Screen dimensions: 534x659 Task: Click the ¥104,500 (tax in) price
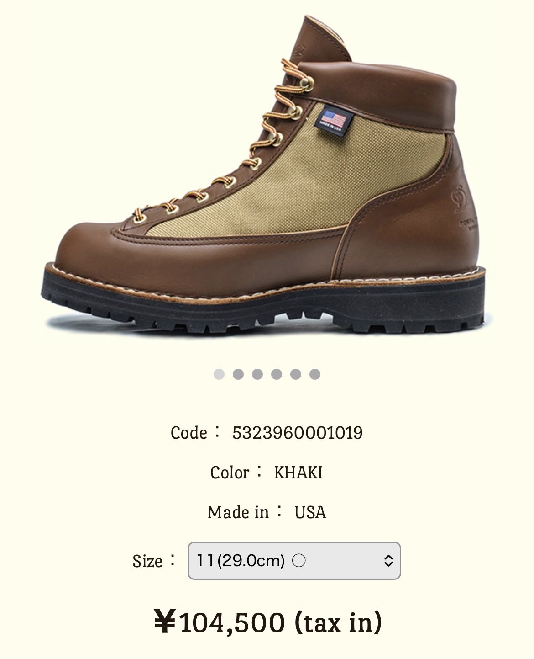[x=267, y=622]
